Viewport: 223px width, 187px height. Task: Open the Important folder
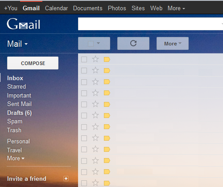coord(19,96)
